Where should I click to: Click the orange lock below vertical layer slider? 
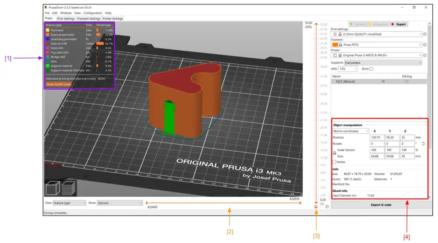click(316, 207)
